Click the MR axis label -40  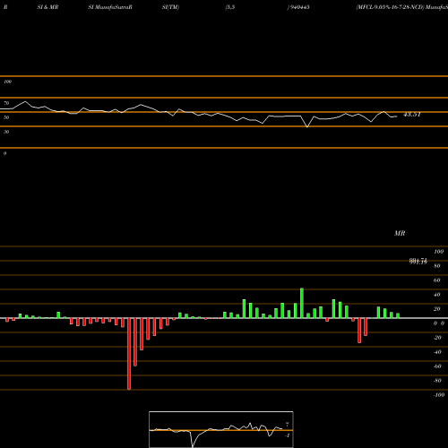(437, 352)
